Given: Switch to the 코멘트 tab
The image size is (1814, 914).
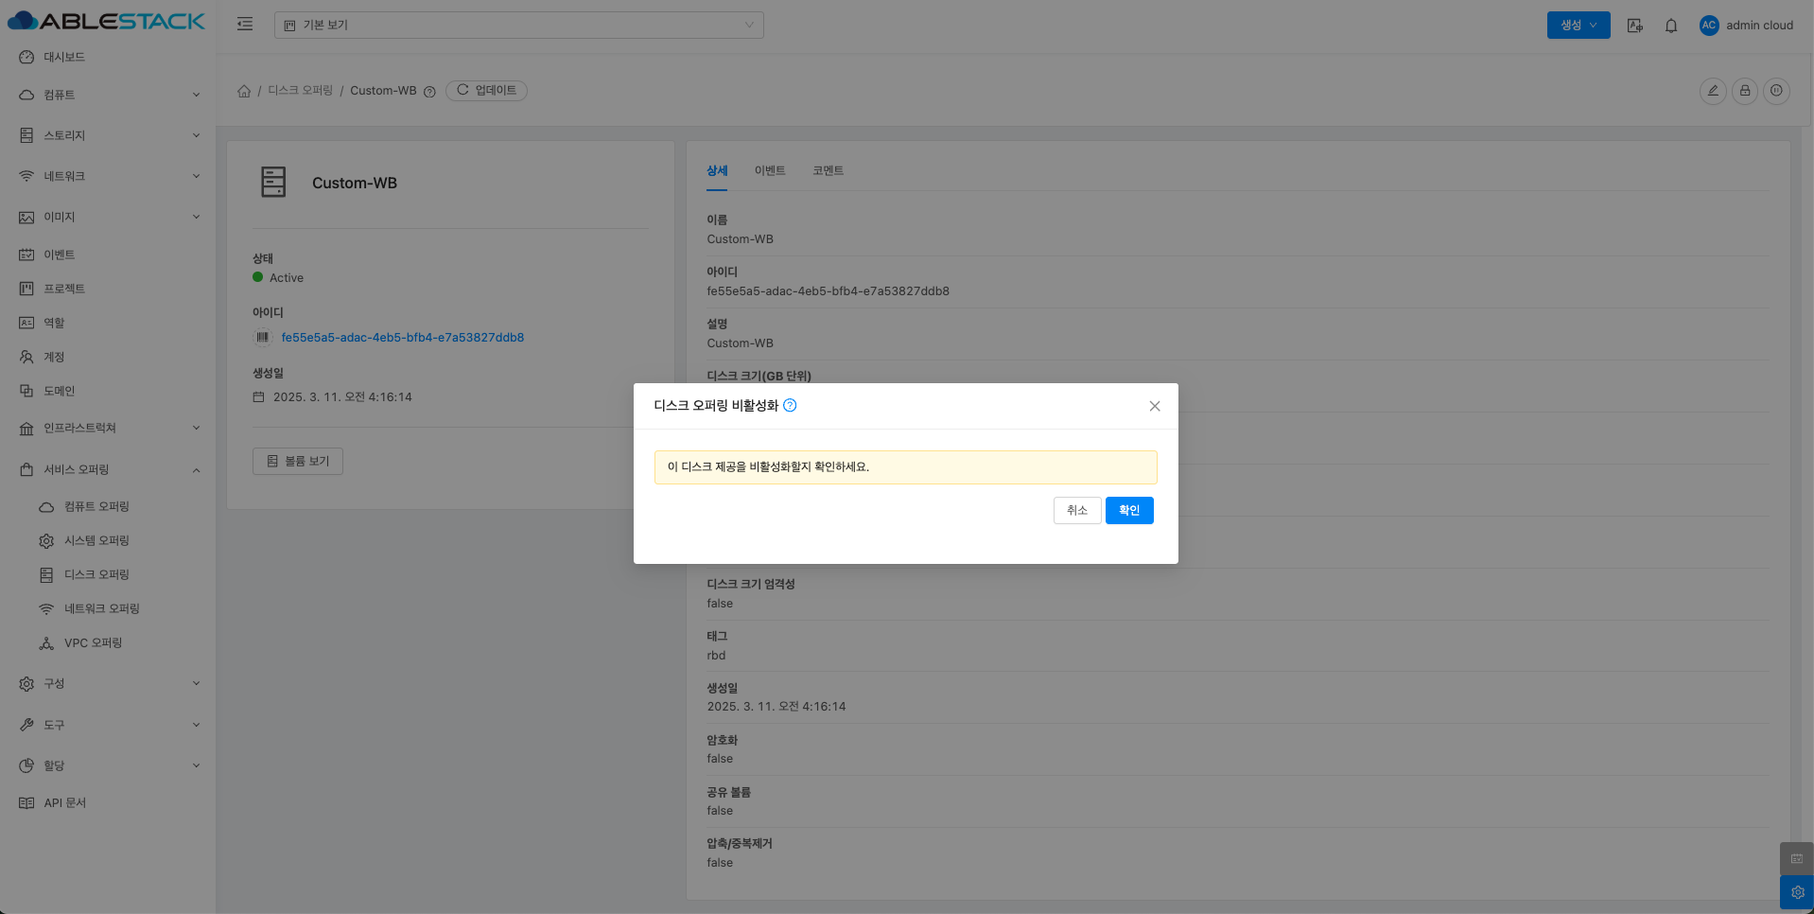Looking at the screenshot, I should [828, 170].
